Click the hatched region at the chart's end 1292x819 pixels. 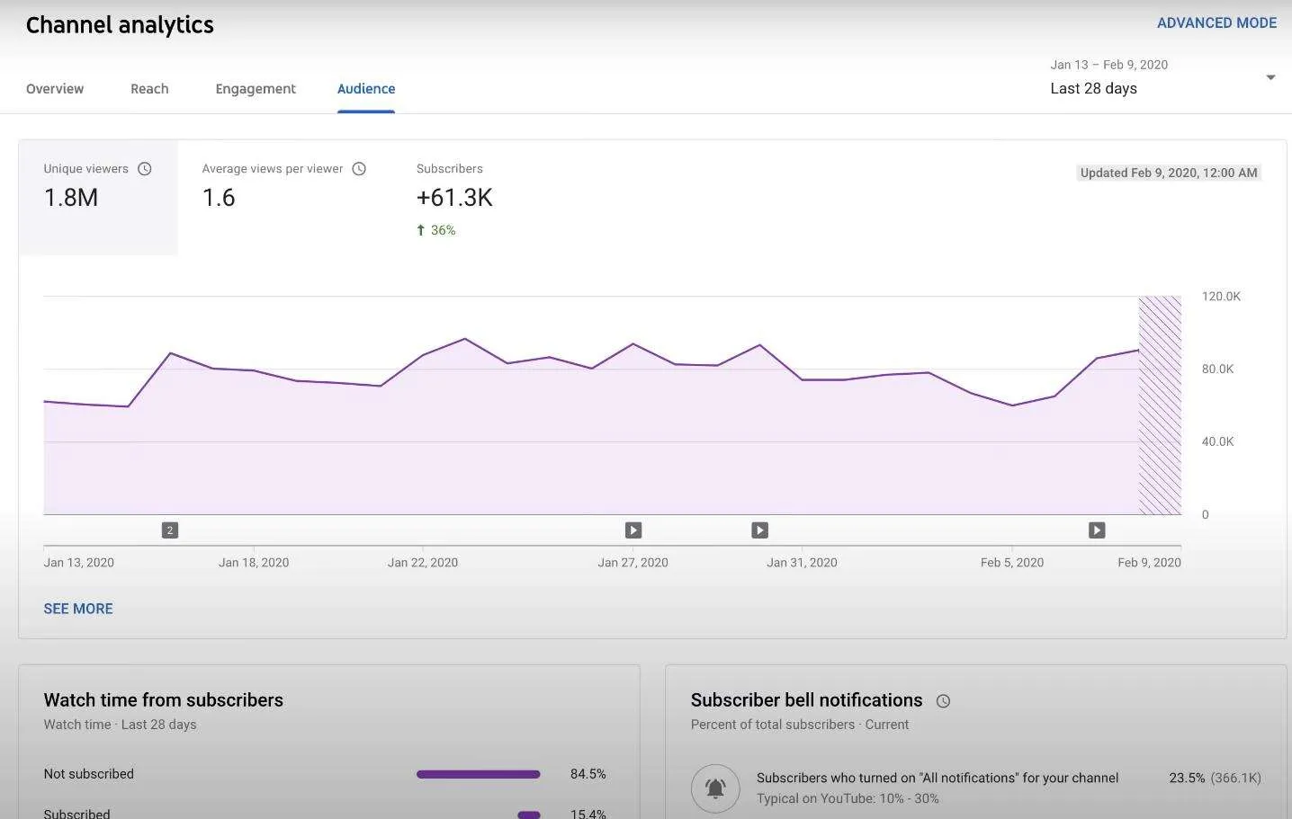coord(1160,405)
